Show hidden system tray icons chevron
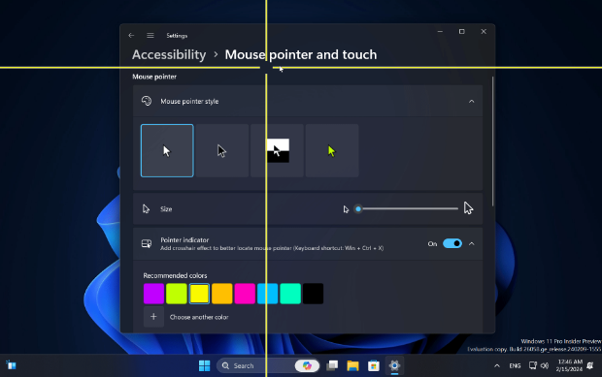Screen dimensions: 602x377 click(497, 365)
